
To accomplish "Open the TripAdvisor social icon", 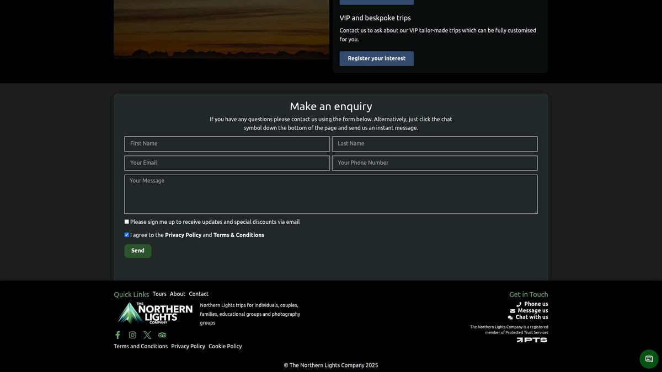I will coord(162,335).
